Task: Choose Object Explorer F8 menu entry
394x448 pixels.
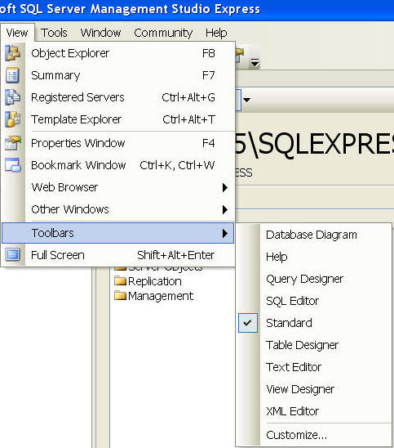Action: tap(117, 53)
